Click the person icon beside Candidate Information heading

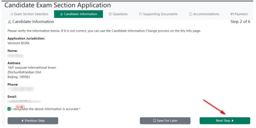[9, 22]
